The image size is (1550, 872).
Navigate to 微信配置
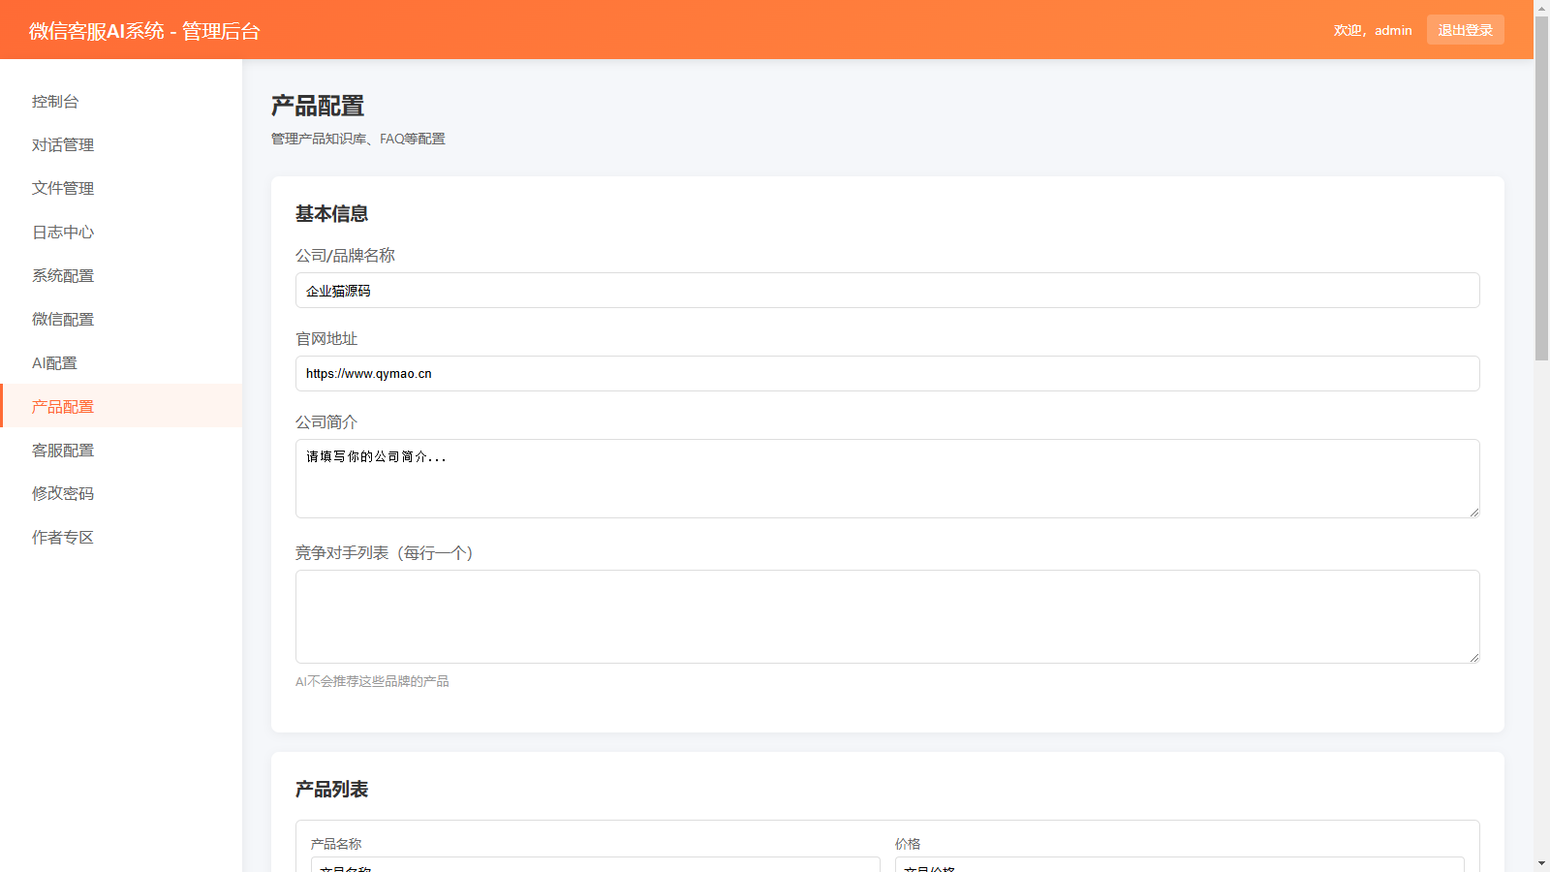63,320
